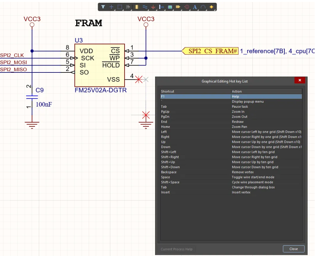Select the Shift+Up shortcut row
This screenshot has width=315, height=256.
click(231, 162)
